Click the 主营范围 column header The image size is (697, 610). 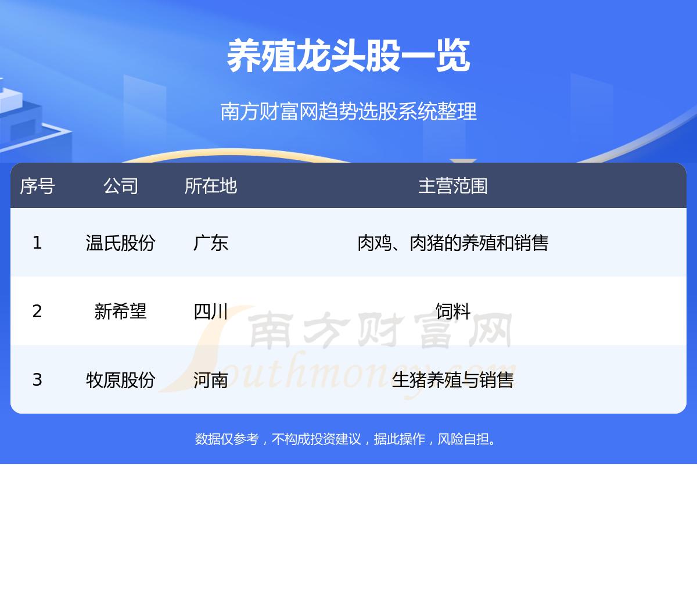(x=453, y=186)
